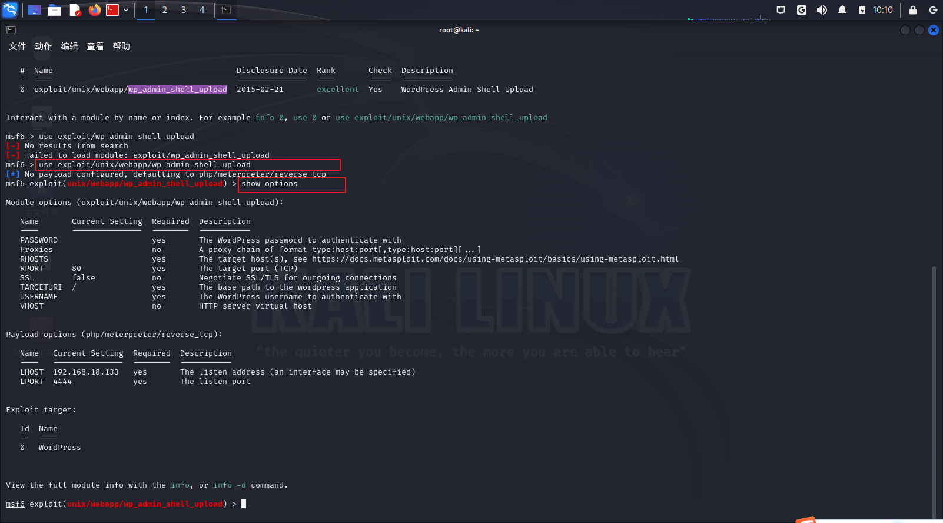Click the VHOST option name
The width and height of the screenshot is (943, 523).
point(32,306)
